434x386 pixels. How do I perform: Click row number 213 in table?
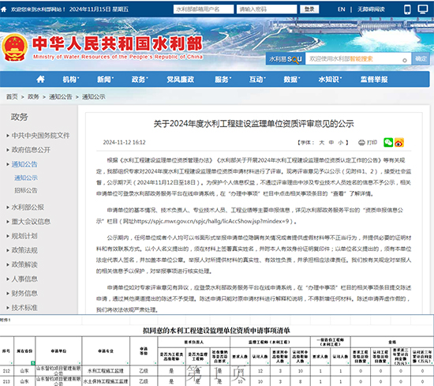pyautogui.click(x=6, y=381)
